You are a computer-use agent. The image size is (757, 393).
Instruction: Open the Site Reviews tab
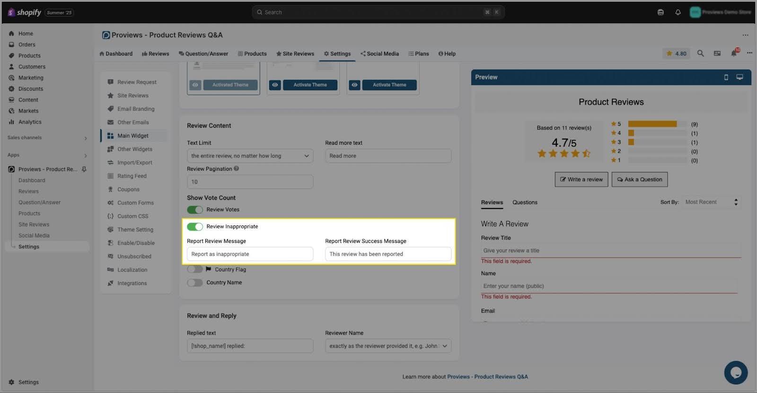pos(295,54)
